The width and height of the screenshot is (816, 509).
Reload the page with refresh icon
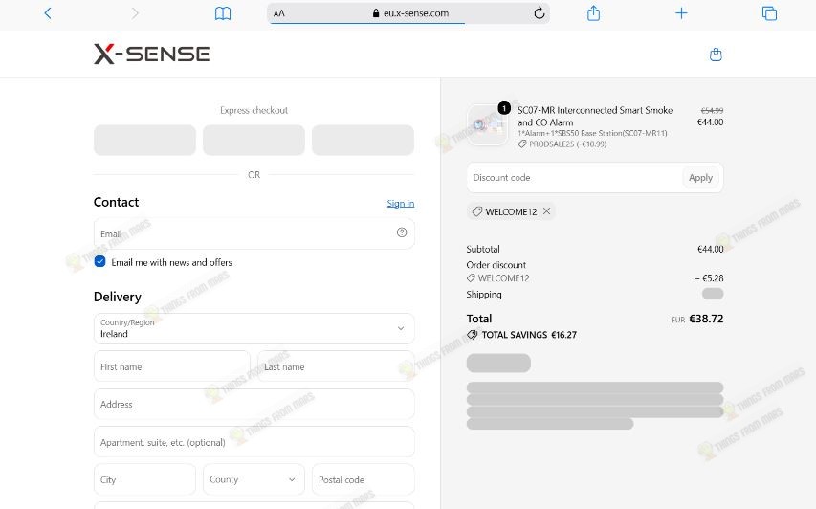(540, 13)
